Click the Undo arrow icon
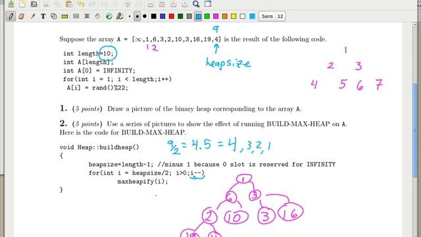Screen dimensions: 421x237 pos(80,4)
